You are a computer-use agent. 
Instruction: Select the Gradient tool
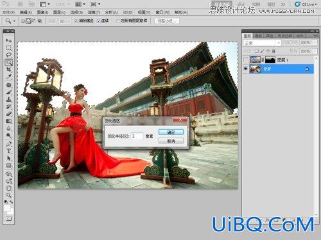(9, 121)
